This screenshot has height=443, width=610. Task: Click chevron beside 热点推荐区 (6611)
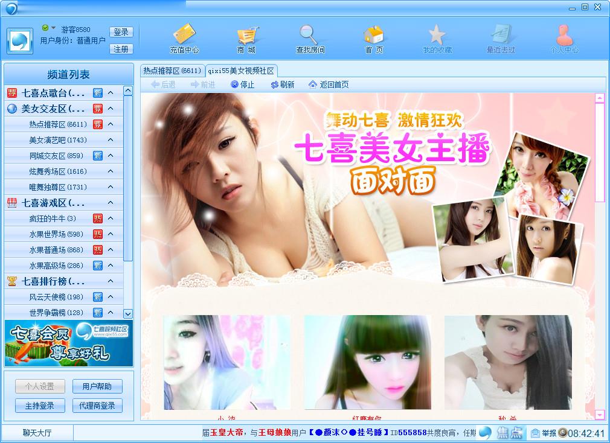[x=111, y=124]
